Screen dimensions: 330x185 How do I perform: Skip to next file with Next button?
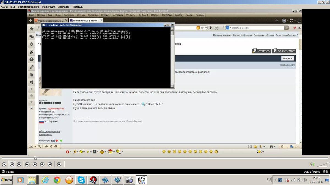(x=50, y=164)
